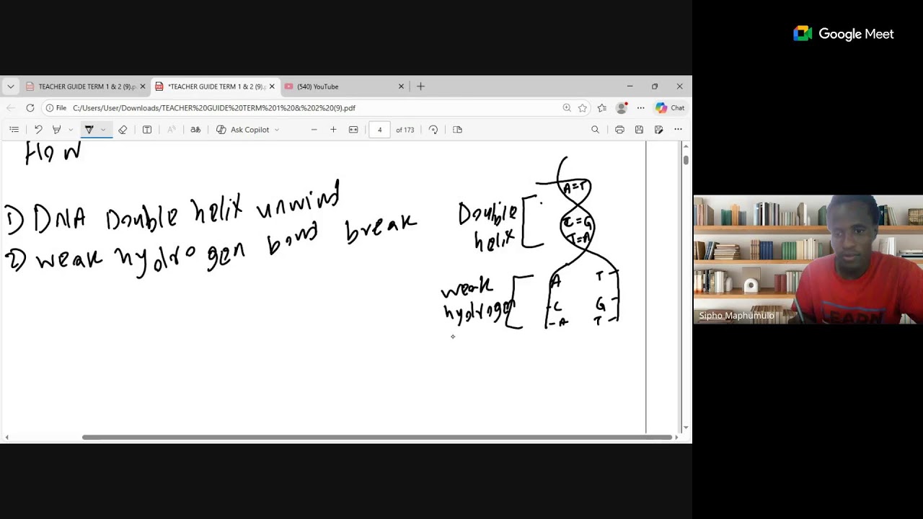Click the scroll left arrow

pos(6,438)
